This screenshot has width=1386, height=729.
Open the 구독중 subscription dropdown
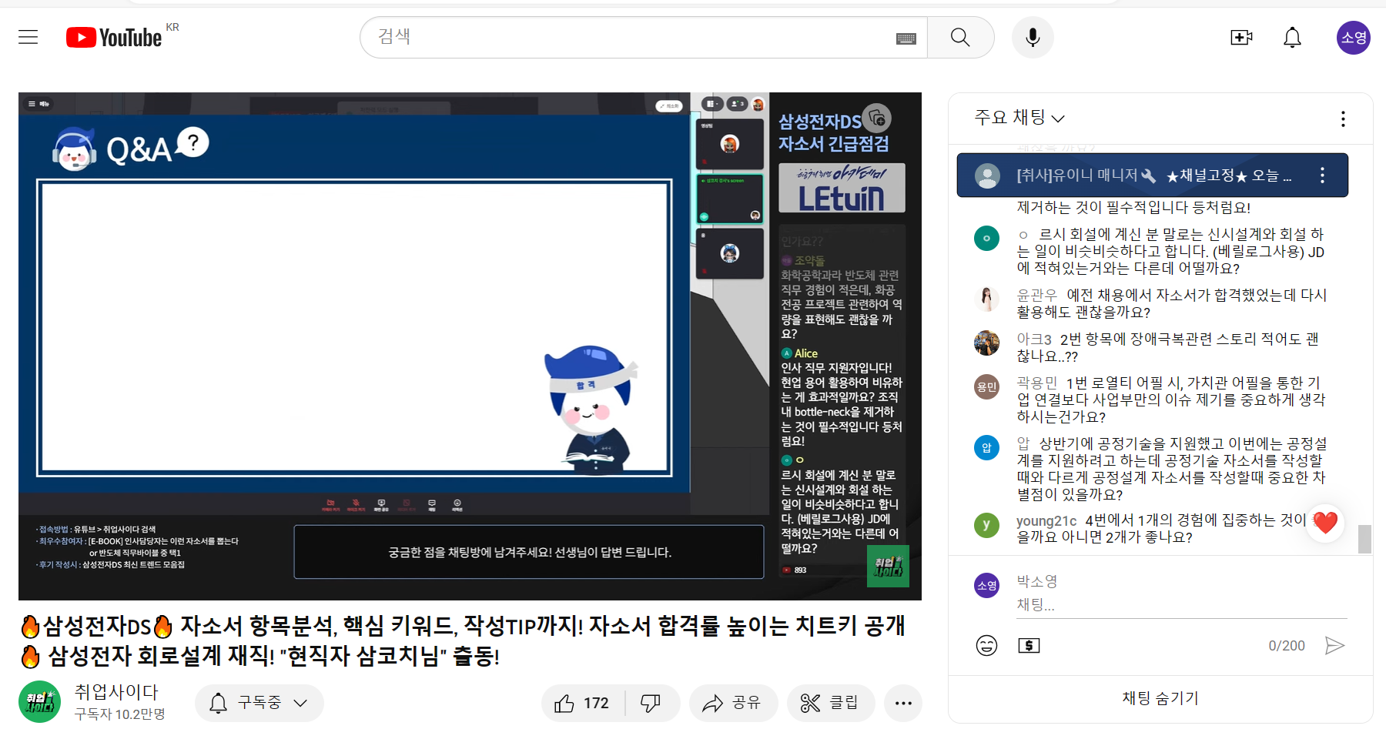tap(259, 703)
